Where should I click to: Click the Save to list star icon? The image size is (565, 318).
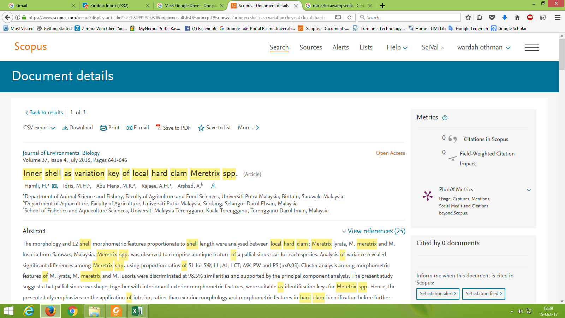tap(201, 128)
